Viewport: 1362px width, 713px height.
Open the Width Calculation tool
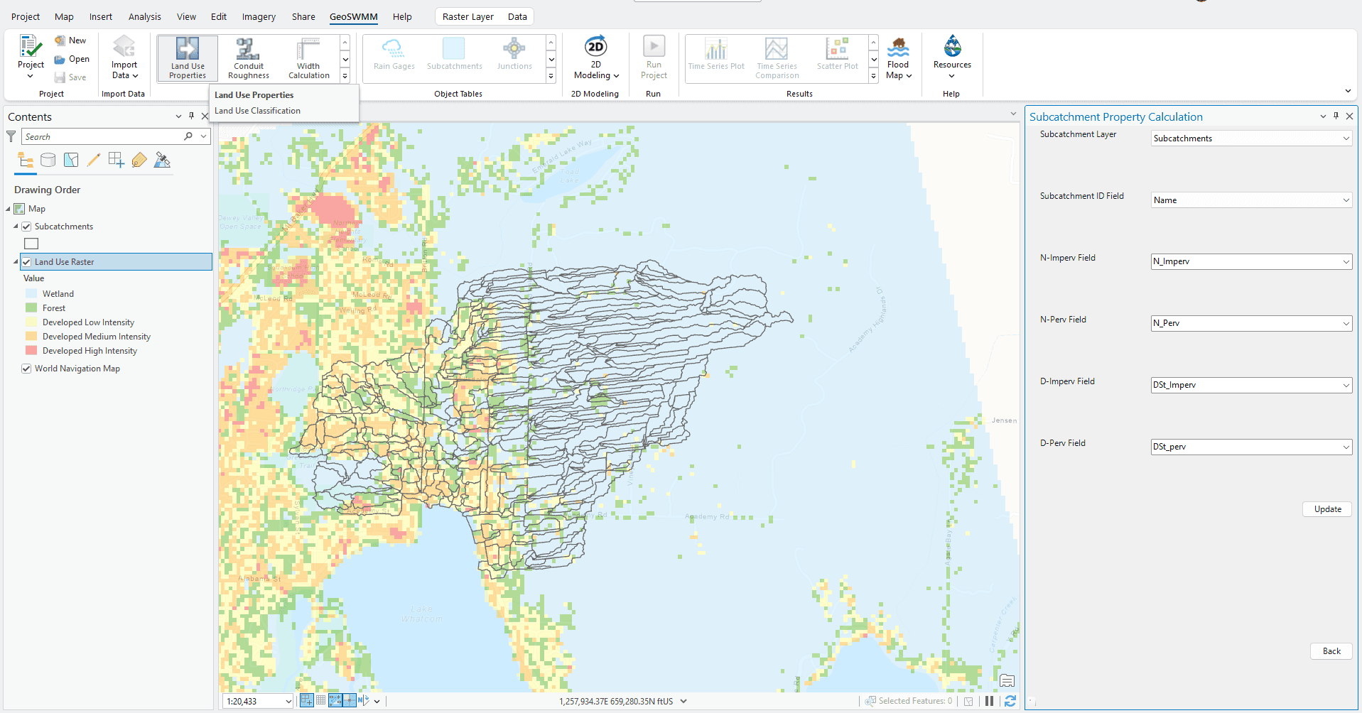[309, 58]
